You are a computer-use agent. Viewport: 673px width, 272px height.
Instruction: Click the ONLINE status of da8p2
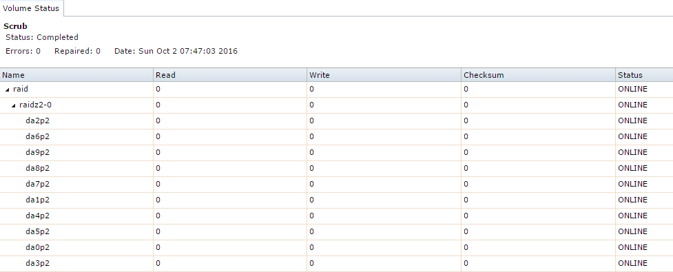[632, 168]
